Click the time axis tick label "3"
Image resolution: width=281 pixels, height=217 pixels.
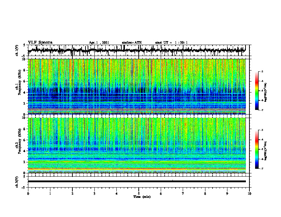(94, 194)
